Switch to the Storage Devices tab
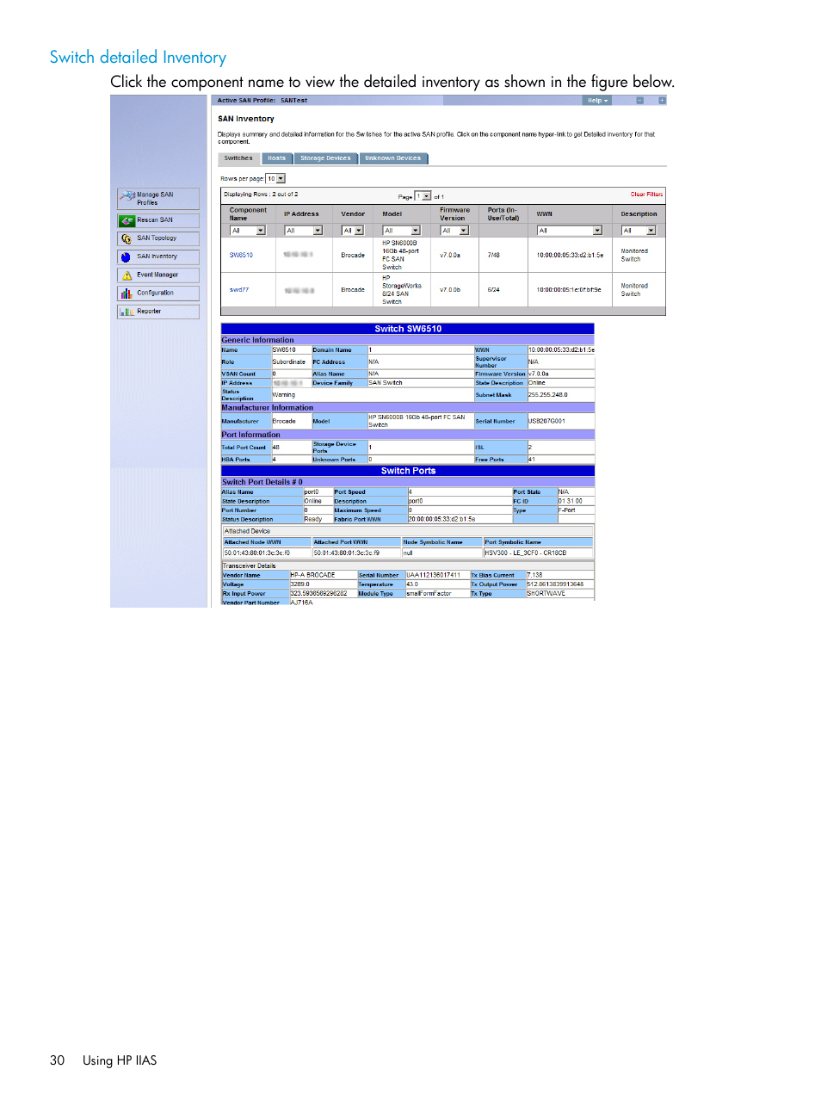The height and width of the screenshot is (1094, 821). [325, 158]
